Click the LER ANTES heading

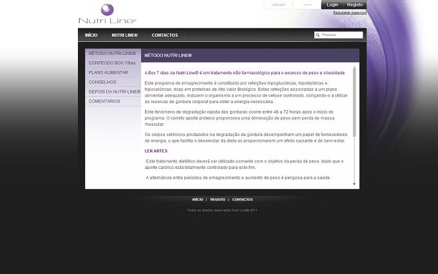(156, 151)
